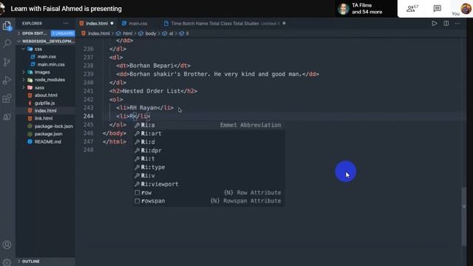
Task: Collapse the WEBDESIGN_DEVELOPM workspace folder
Action: point(45,41)
